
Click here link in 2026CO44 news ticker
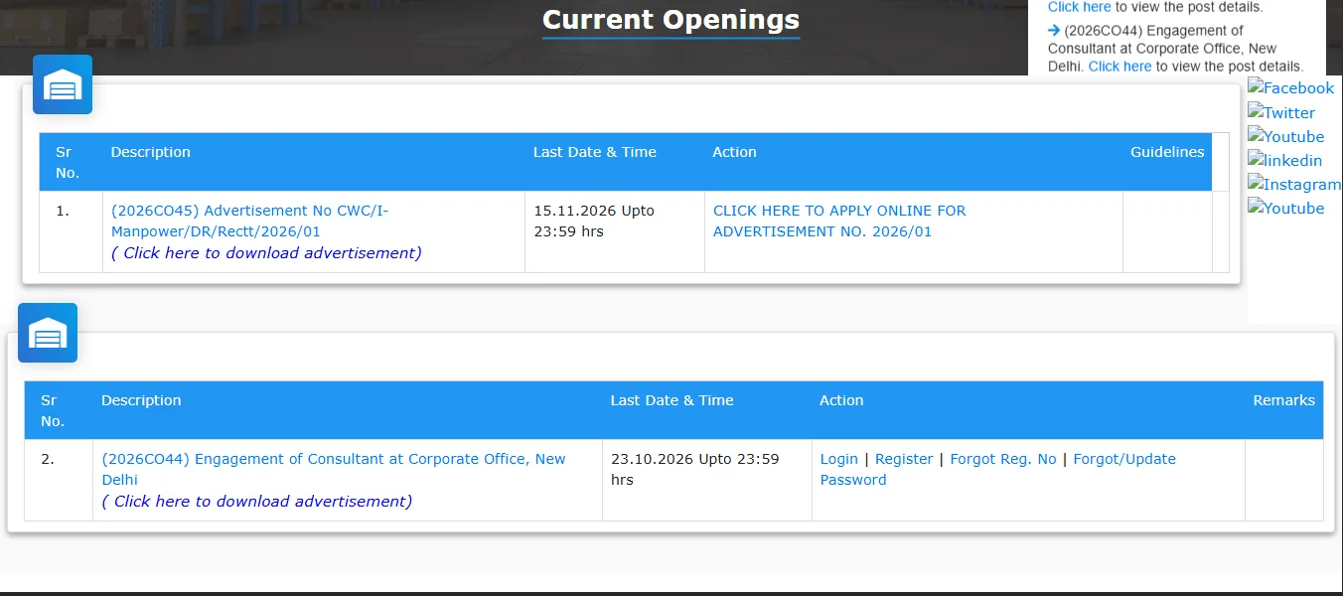(x=1119, y=67)
